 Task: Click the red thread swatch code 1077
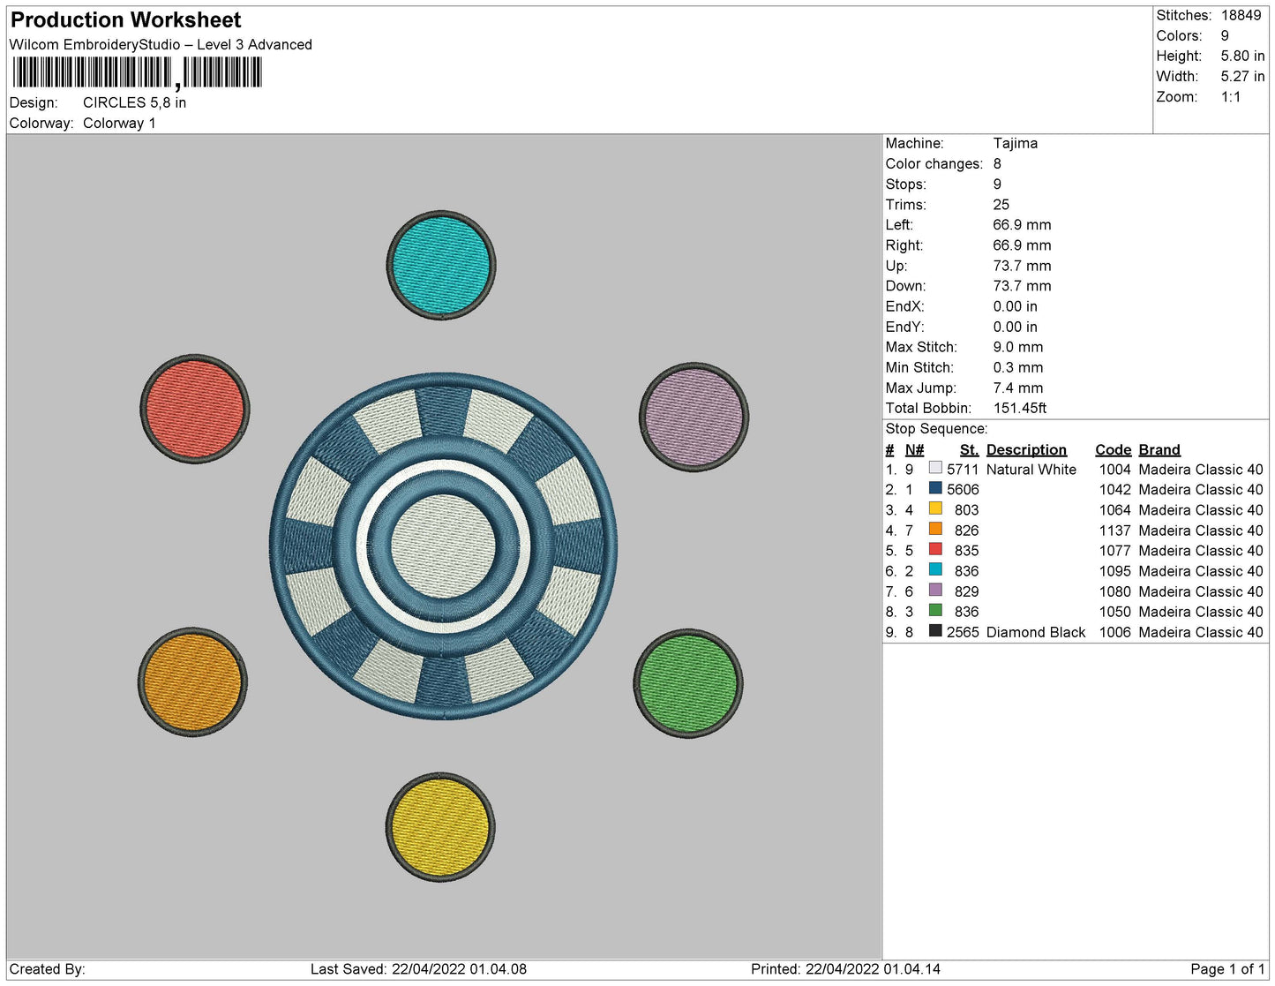(935, 549)
